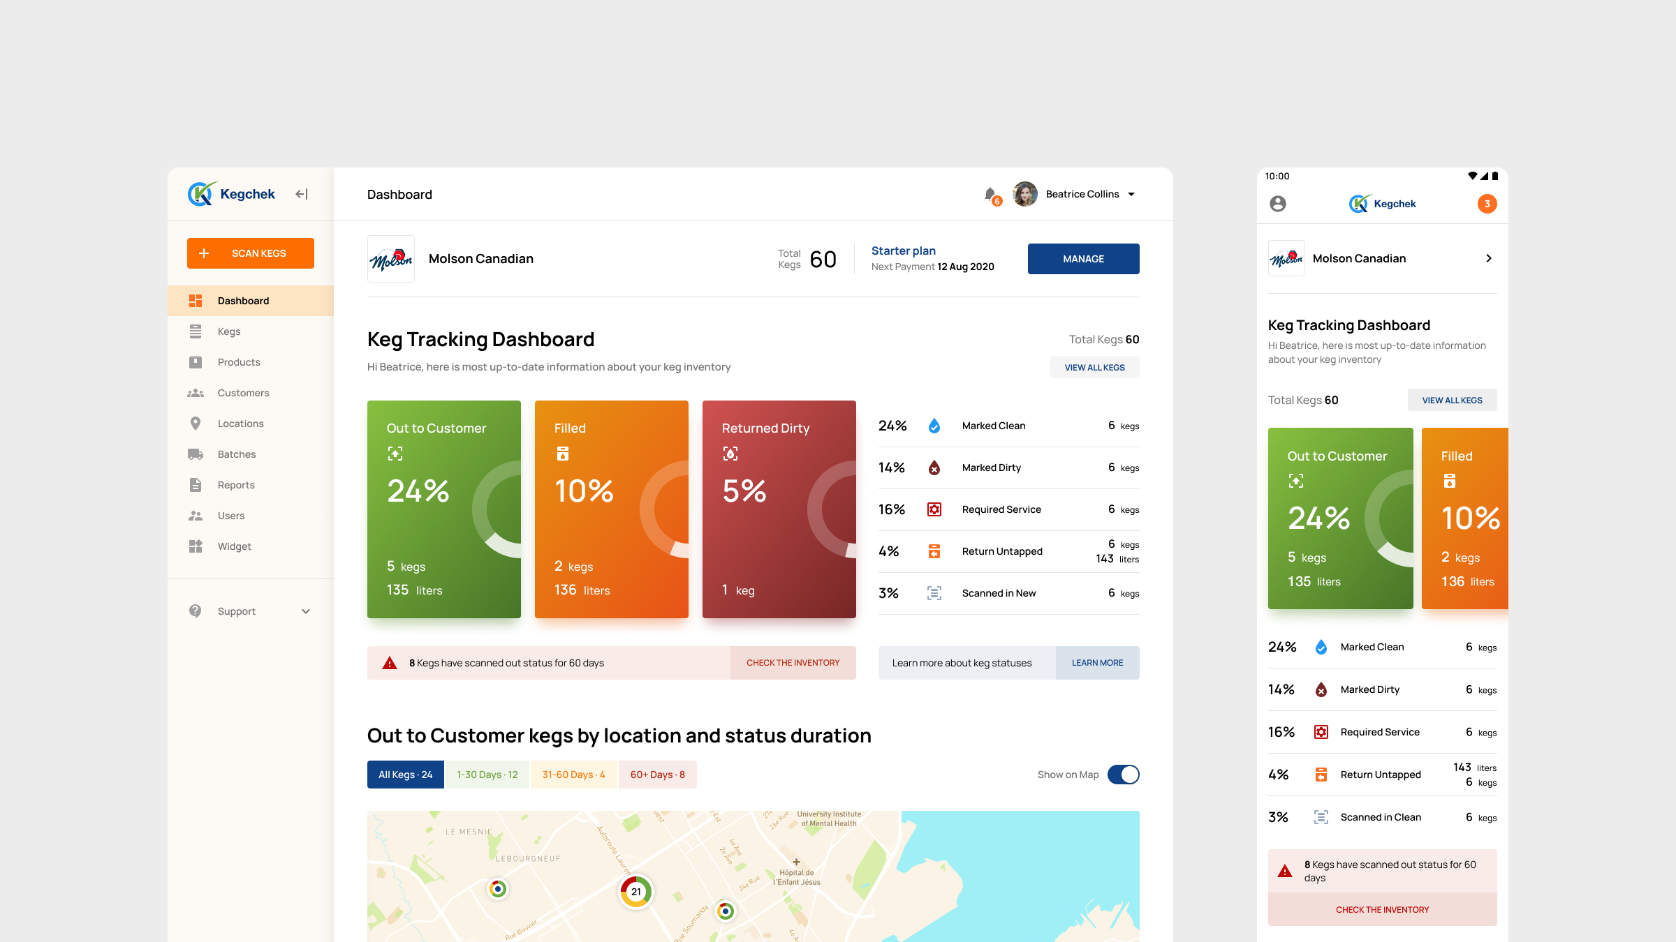Open Locations via pin icon

pos(196,424)
